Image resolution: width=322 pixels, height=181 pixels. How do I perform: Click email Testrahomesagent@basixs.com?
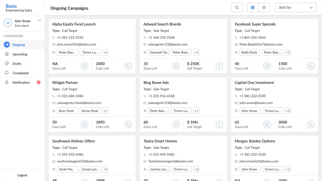tap(170, 161)
